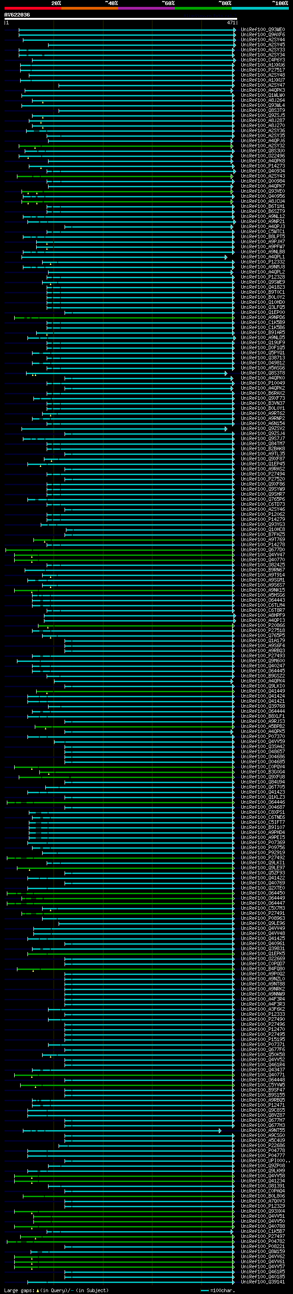Select label UniRef100_A9NT55
This screenshot has height=1294, width=293.
263,1131
